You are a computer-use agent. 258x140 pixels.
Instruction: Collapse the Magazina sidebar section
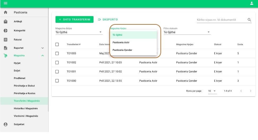point(43,55)
